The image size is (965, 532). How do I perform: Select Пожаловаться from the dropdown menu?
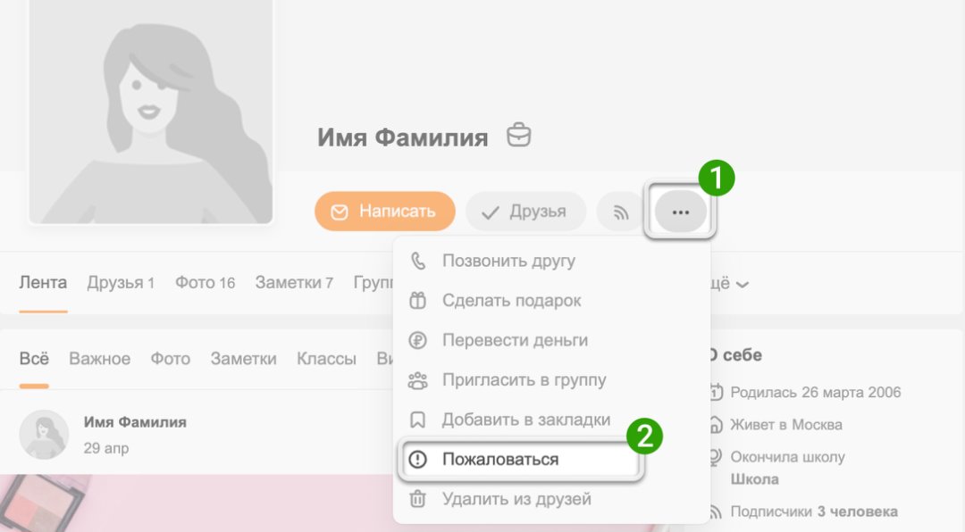tap(500, 460)
